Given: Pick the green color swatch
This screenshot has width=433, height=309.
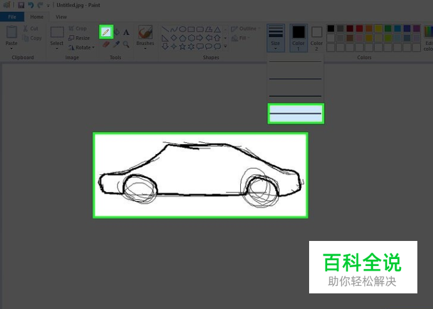Looking at the screenshot, I should pyautogui.click(x=388, y=28).
